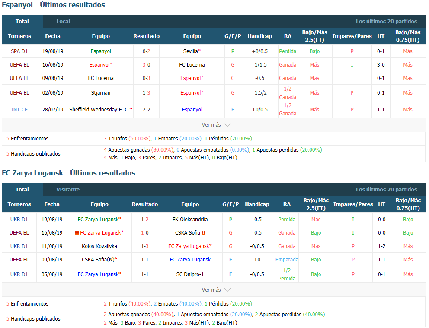Click the 'Espanyol - Últimos resultados' heading
The width and height of the screenshot is (429, 328).
pos(53,5)
